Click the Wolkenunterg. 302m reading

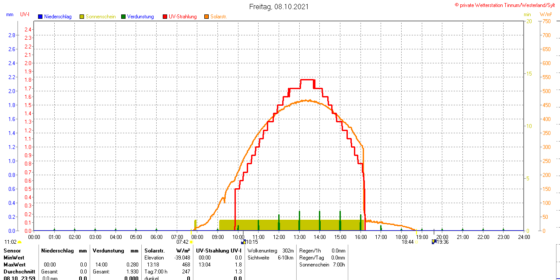pyautogui.click(x=270, y=251)
